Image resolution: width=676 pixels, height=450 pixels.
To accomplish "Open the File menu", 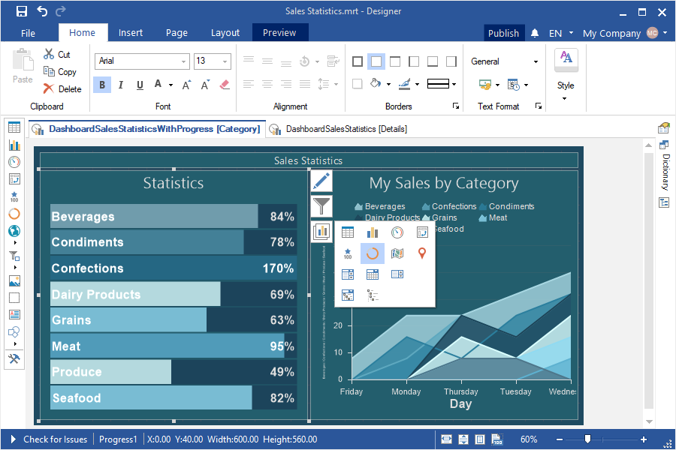I will pyautogui.click(x=28, y=33).
